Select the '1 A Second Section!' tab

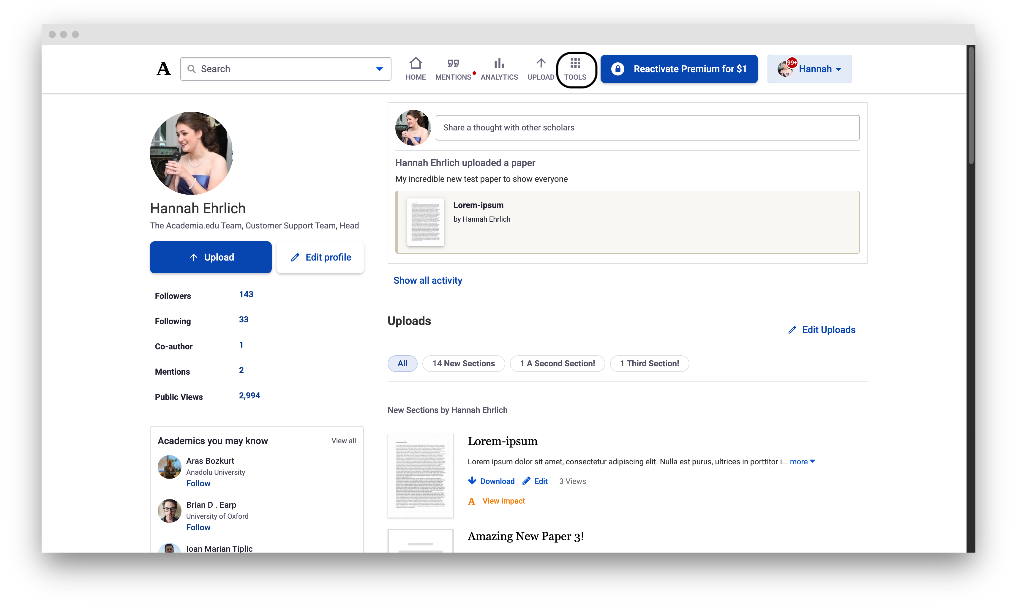(557, 363)
